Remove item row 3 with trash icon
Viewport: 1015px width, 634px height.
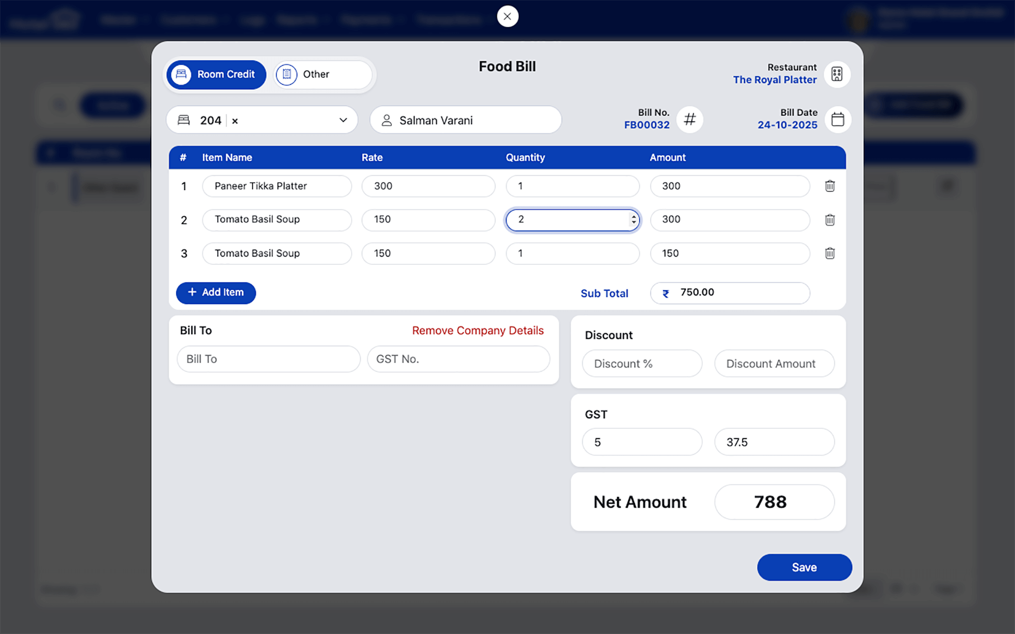pyautogui.click(x=830, y=253)
